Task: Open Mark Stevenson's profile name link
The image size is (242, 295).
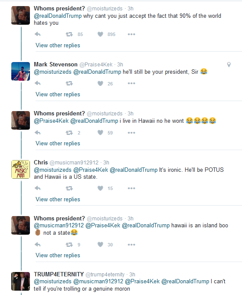Action: (56, 64)
